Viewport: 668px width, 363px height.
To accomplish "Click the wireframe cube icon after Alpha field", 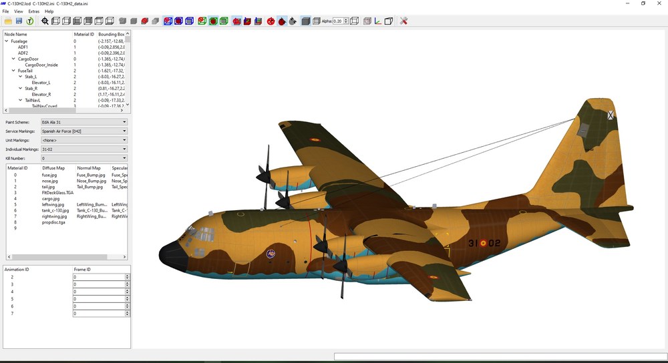I will (354, 21).
